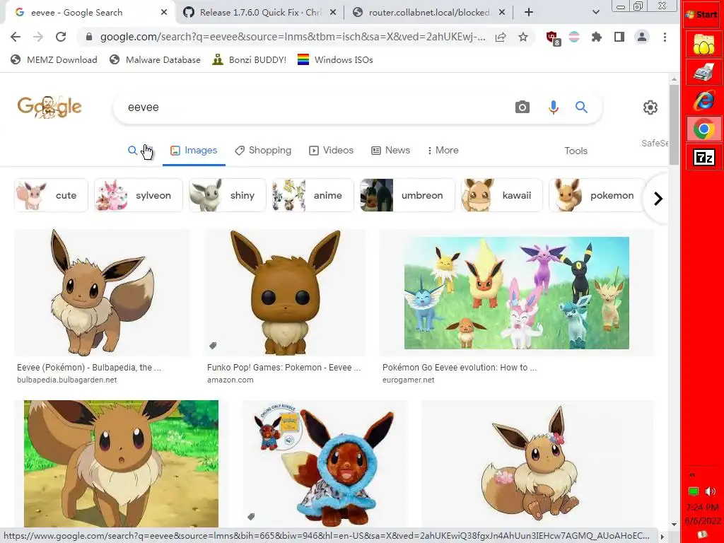This screenshot has width=724, height=543.
Task: Open Chrome's three-dot menu
Action: point(665,37)
